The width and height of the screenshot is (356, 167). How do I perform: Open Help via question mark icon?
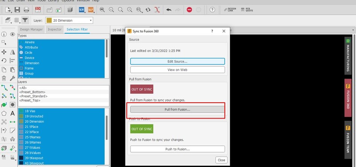coord(212,10)
